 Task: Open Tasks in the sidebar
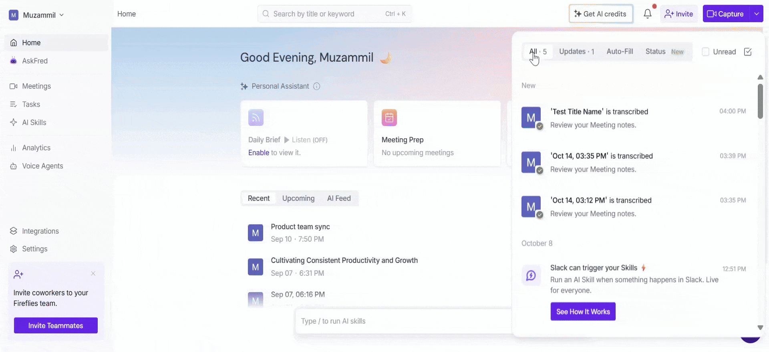click(x=56, y=104)
